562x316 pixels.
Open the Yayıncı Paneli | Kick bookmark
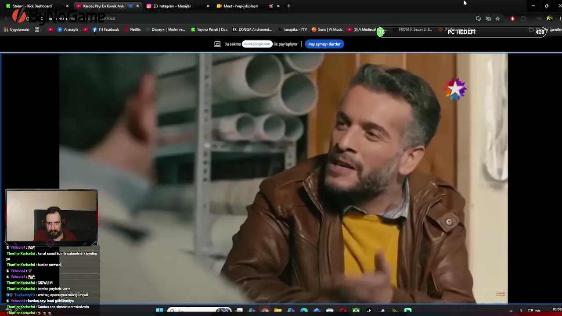(x=209, y=29)
